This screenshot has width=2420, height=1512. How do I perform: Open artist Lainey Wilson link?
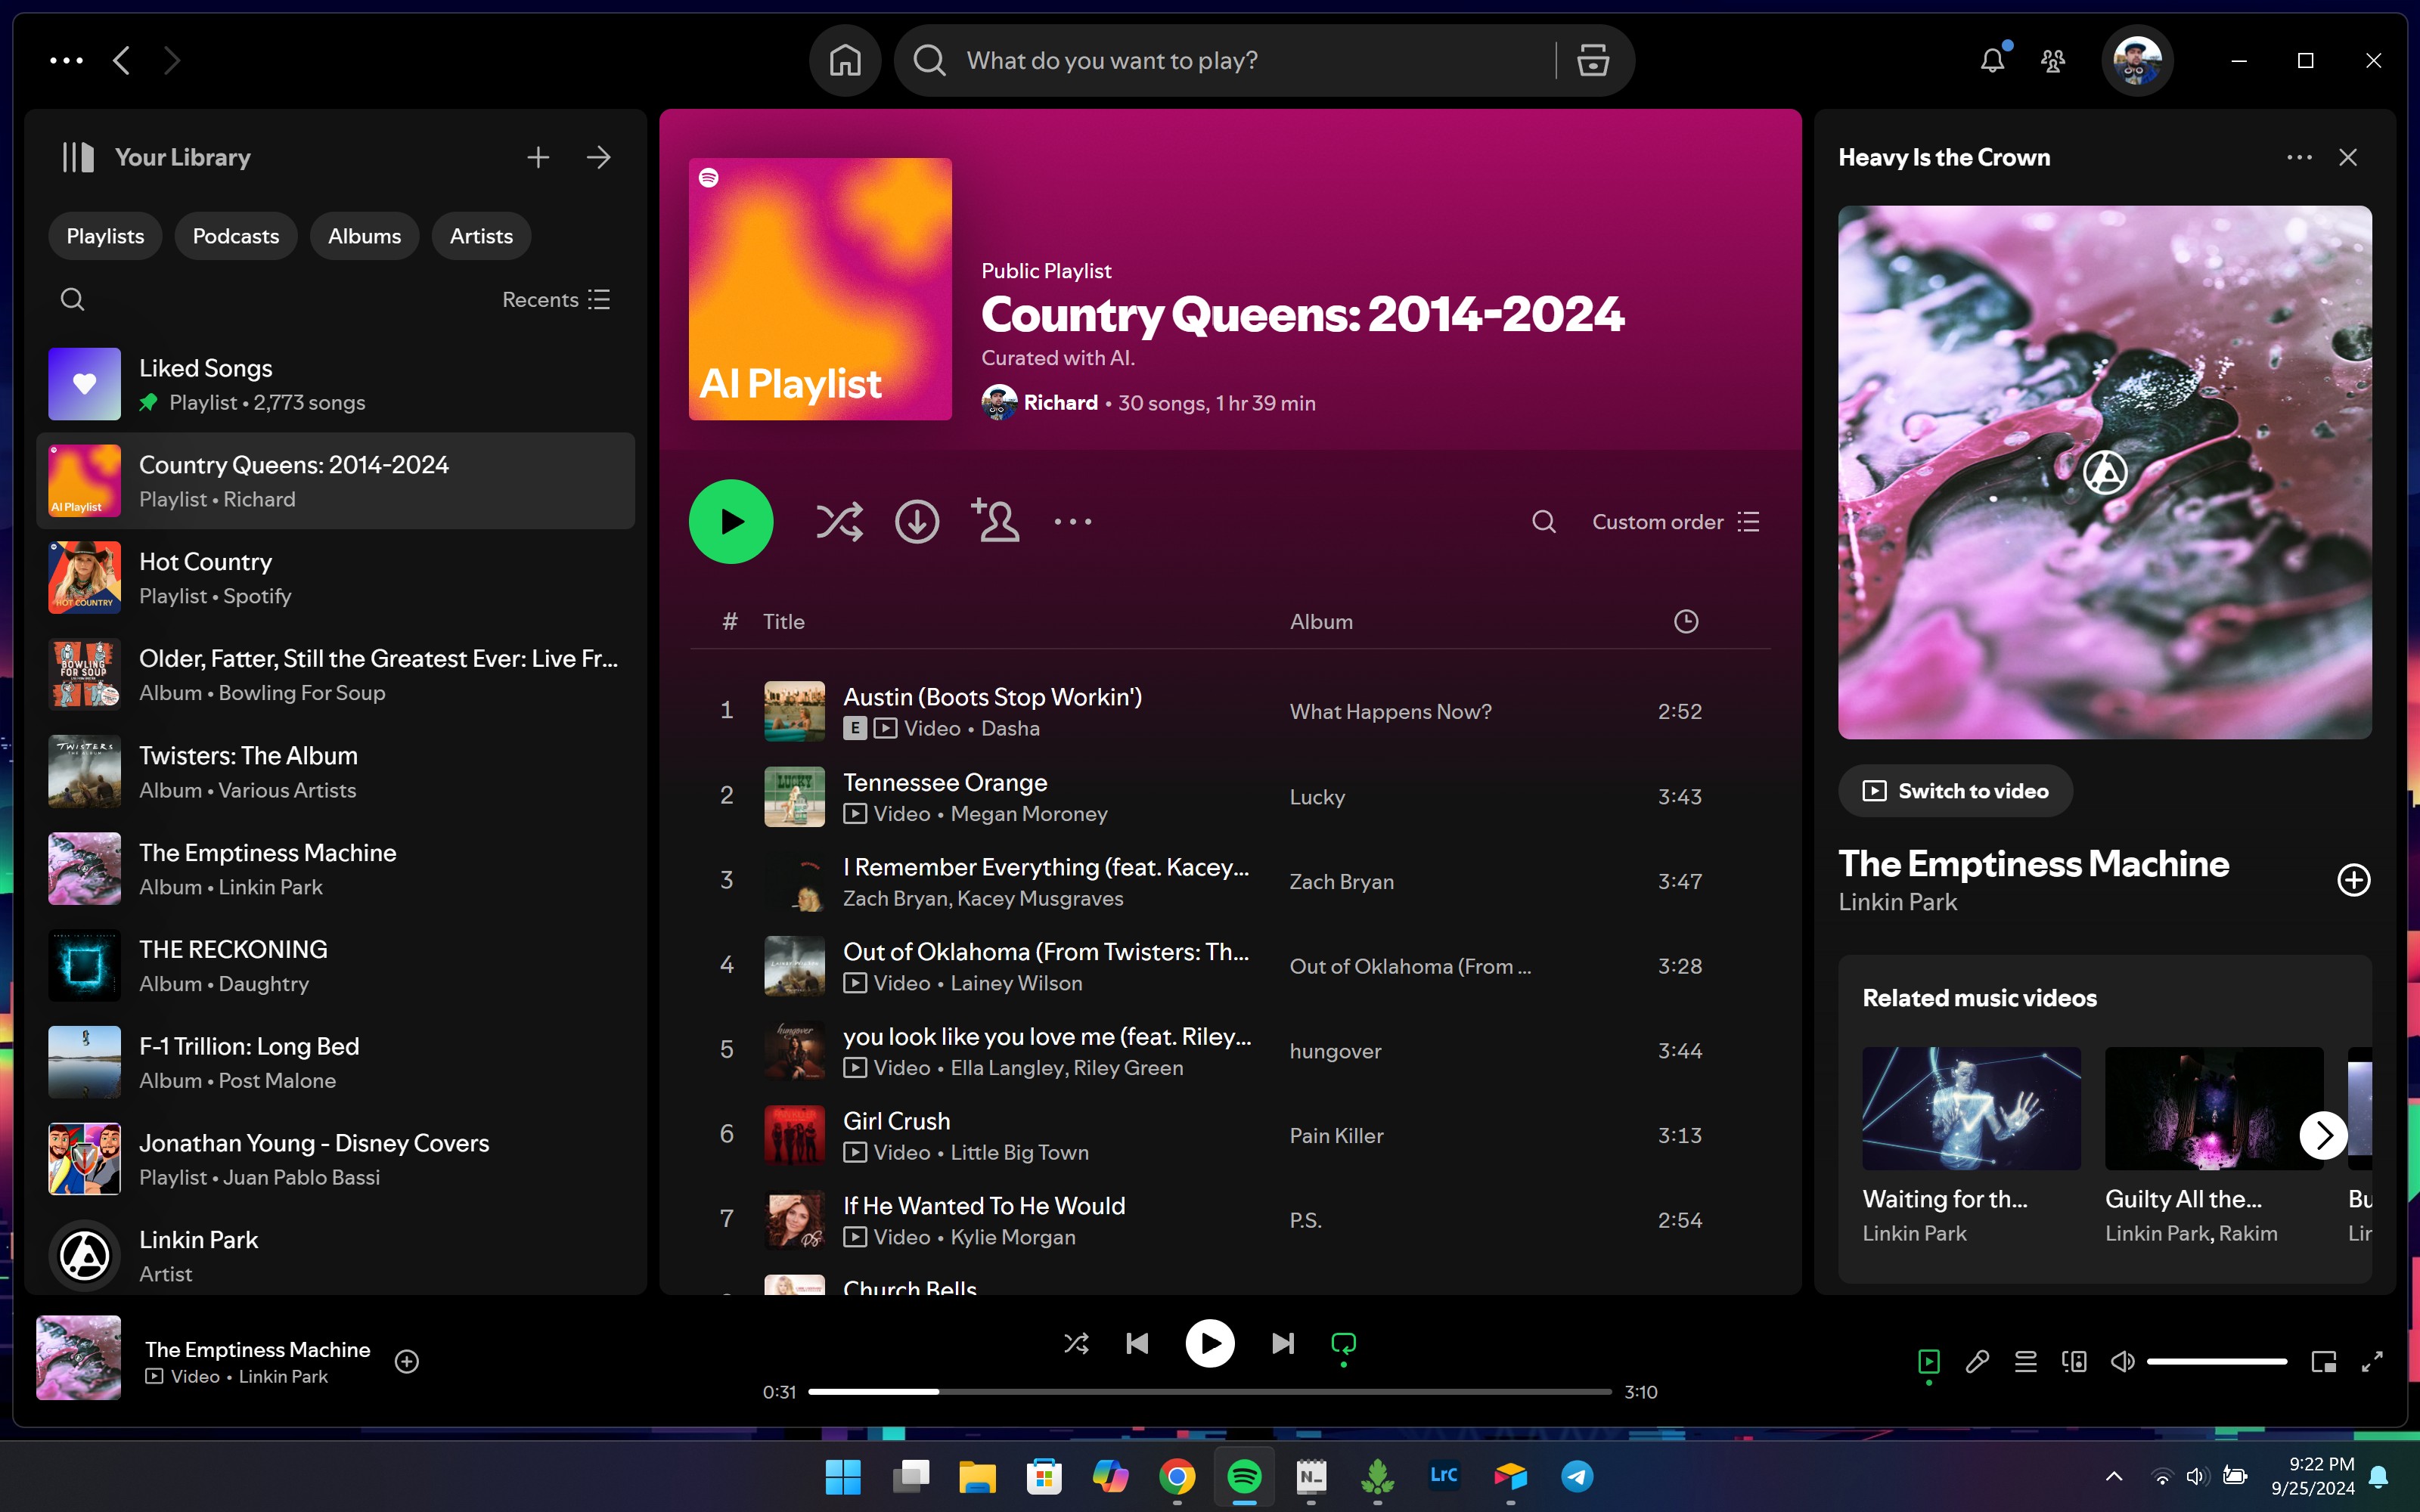(x=1016, y=983)
